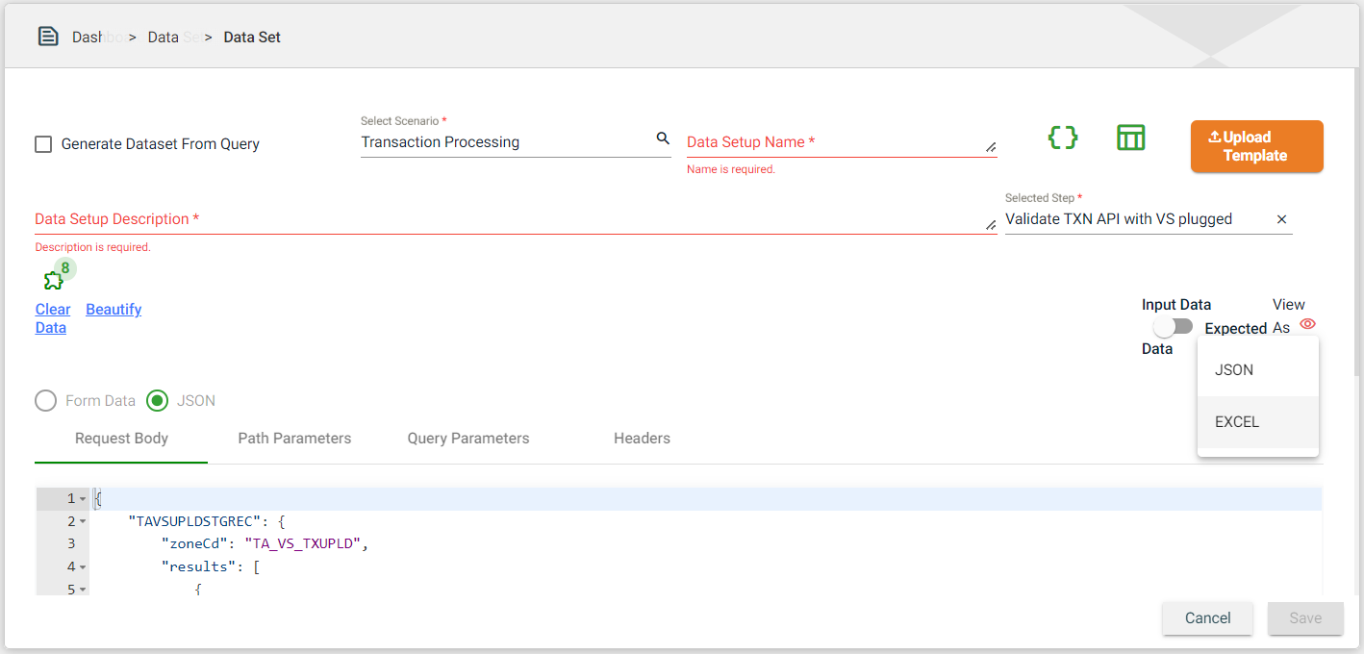Toggle Input Data / Expected Data switch
The image size is (1364, 654).
pos(1173,327)
